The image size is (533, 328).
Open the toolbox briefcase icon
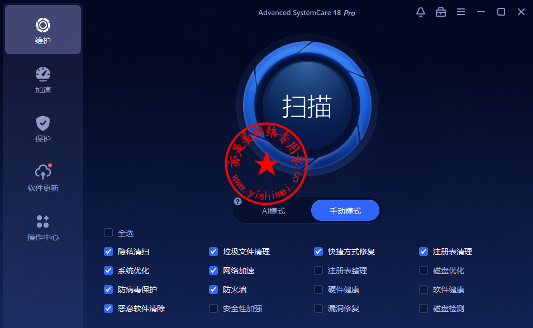tap(441, 12)
